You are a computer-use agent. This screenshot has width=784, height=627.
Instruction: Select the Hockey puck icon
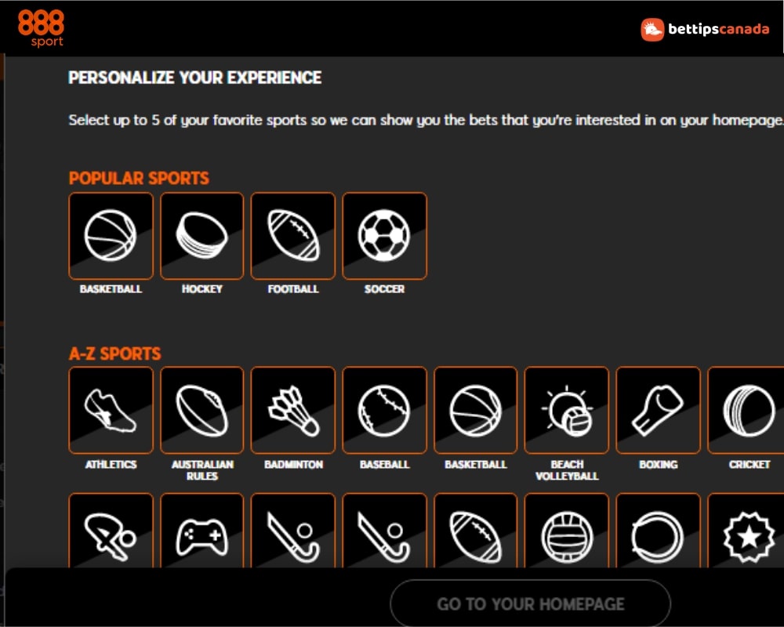click(x=202, y=235)
